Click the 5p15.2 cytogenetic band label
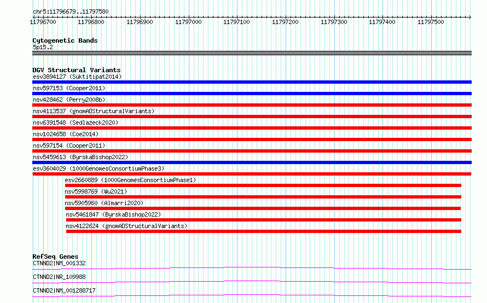The image size is (487, 303). click(43, 47)
